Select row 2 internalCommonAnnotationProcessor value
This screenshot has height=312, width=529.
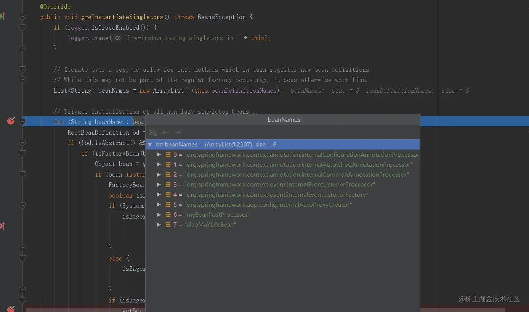click(297, 174)
